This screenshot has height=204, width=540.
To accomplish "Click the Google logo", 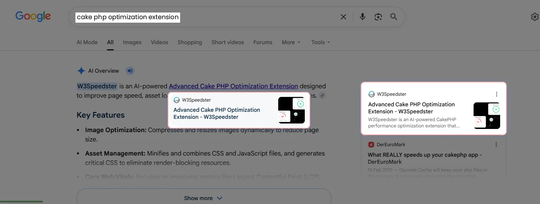I will click(x=33, y=16).
